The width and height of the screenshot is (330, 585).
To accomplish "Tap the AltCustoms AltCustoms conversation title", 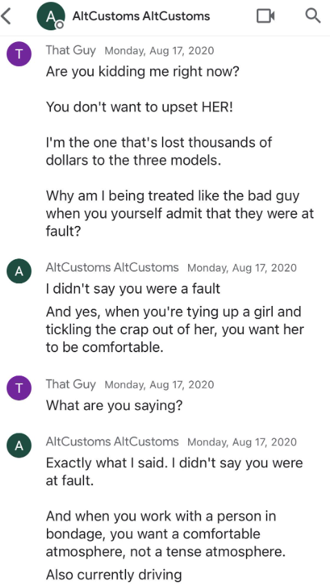I will (141, 16).
